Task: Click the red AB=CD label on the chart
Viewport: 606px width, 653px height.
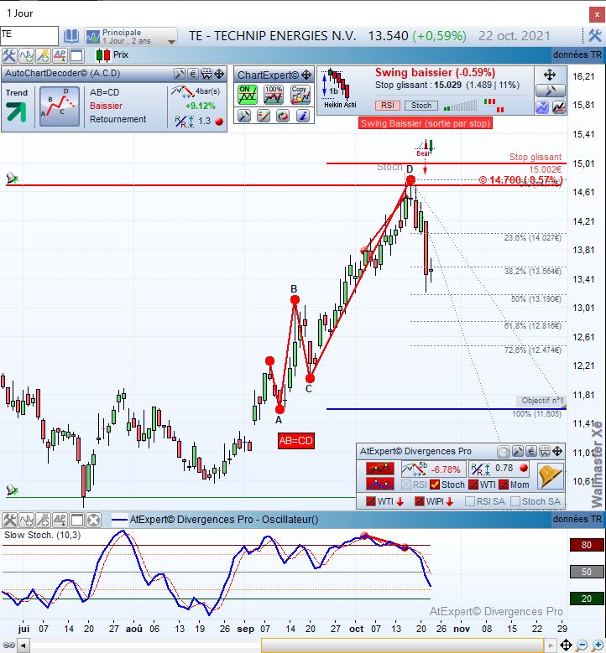Action: (295, 441)
